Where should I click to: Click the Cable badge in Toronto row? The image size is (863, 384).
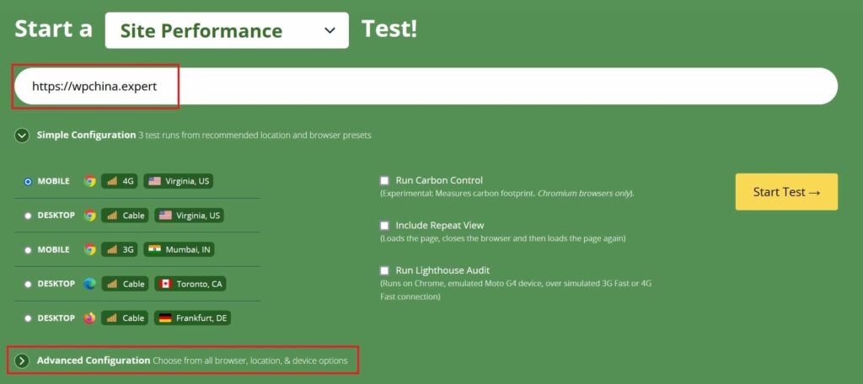(x=125, y=284)
